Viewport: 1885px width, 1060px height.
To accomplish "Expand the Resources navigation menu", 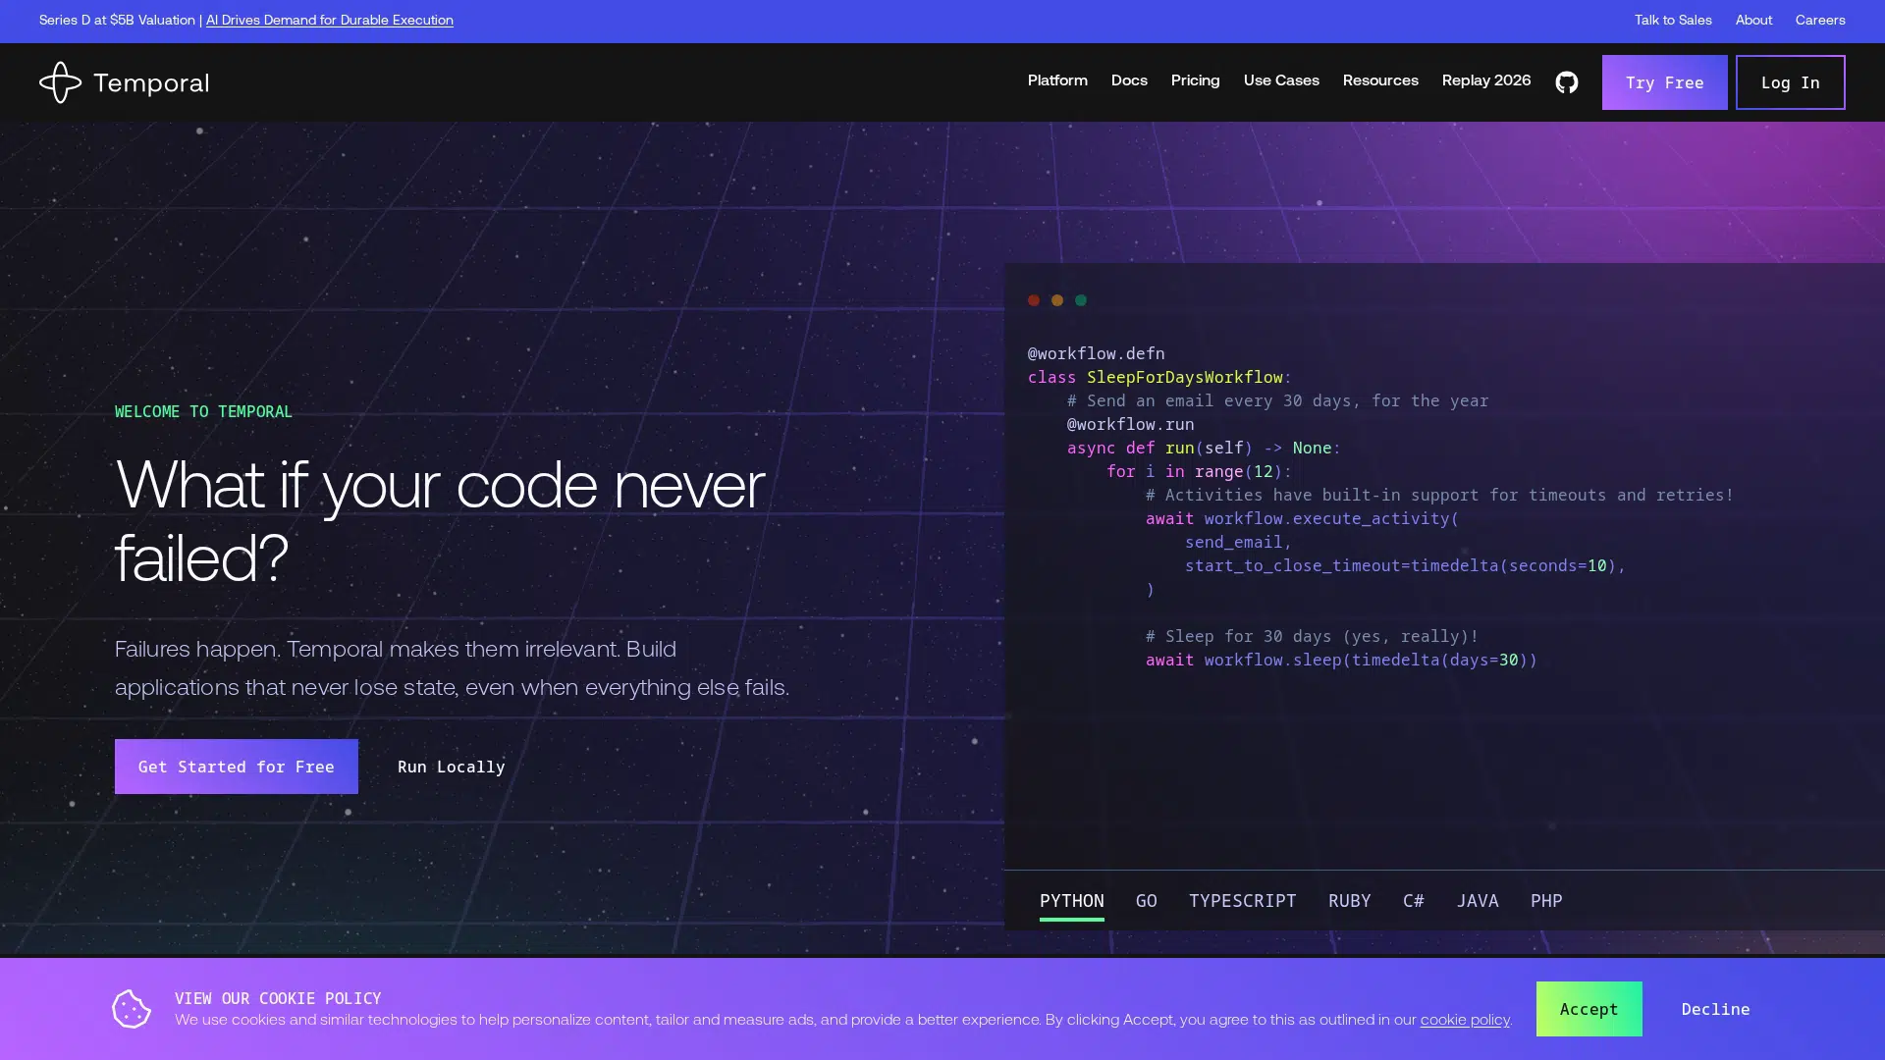I will 1379,80.
